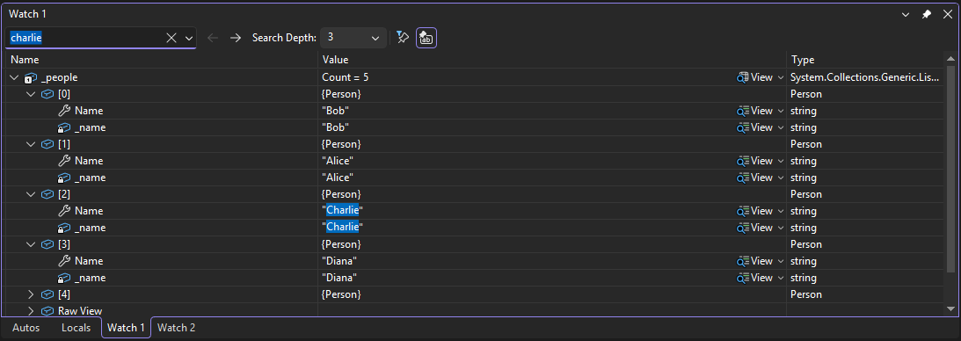Click wrench property icon of Charlie's Name
The width and height of the screenshot is (961, 341).
click(63, 211)
